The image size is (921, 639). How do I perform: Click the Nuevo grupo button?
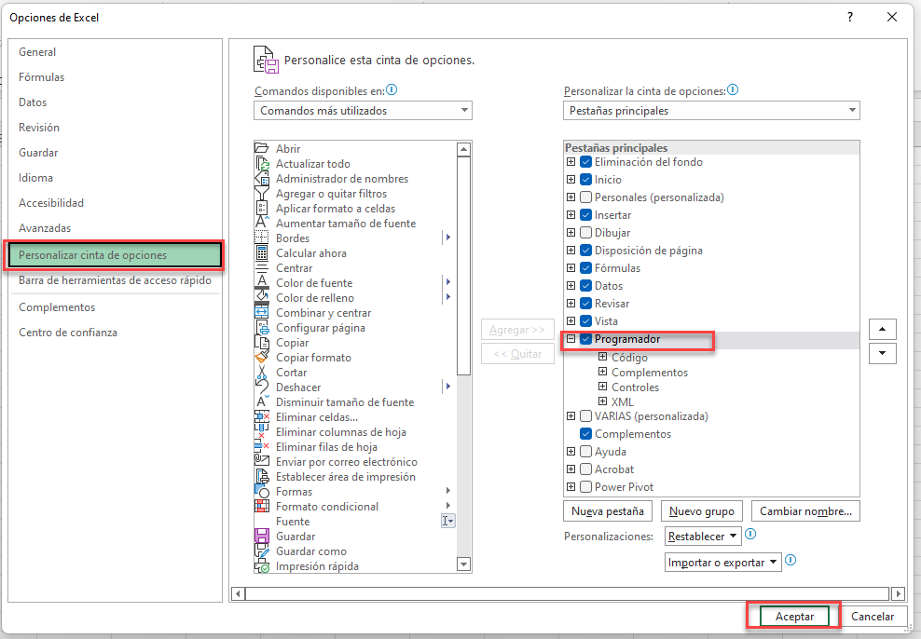[x=702, y=511]
